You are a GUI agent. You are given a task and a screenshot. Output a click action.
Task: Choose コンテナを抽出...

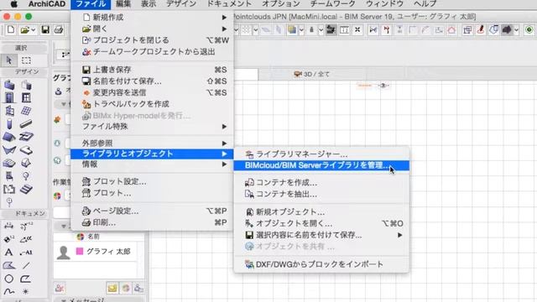(x=321, y=194)
